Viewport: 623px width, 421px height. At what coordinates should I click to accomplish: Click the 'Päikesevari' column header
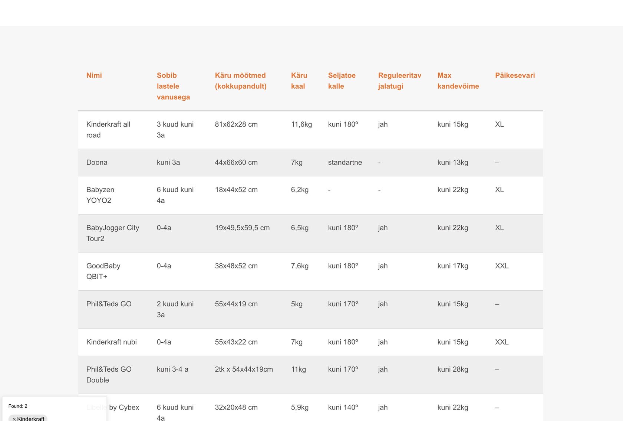[515, 75]
